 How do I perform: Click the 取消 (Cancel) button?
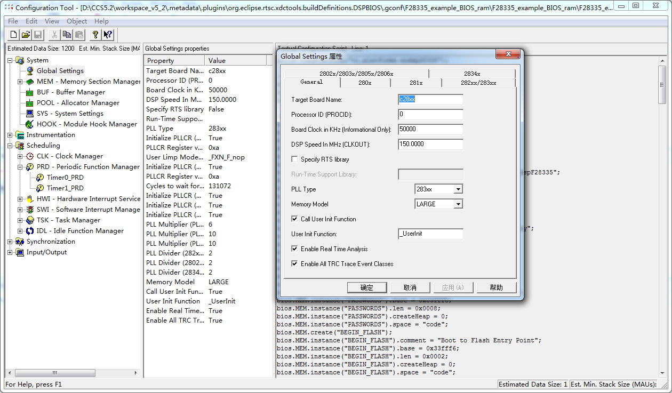point(410,287)
